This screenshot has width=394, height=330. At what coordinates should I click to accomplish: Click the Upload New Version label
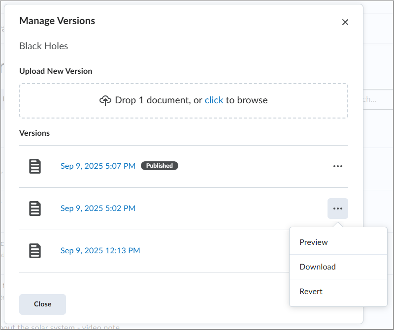56,71
